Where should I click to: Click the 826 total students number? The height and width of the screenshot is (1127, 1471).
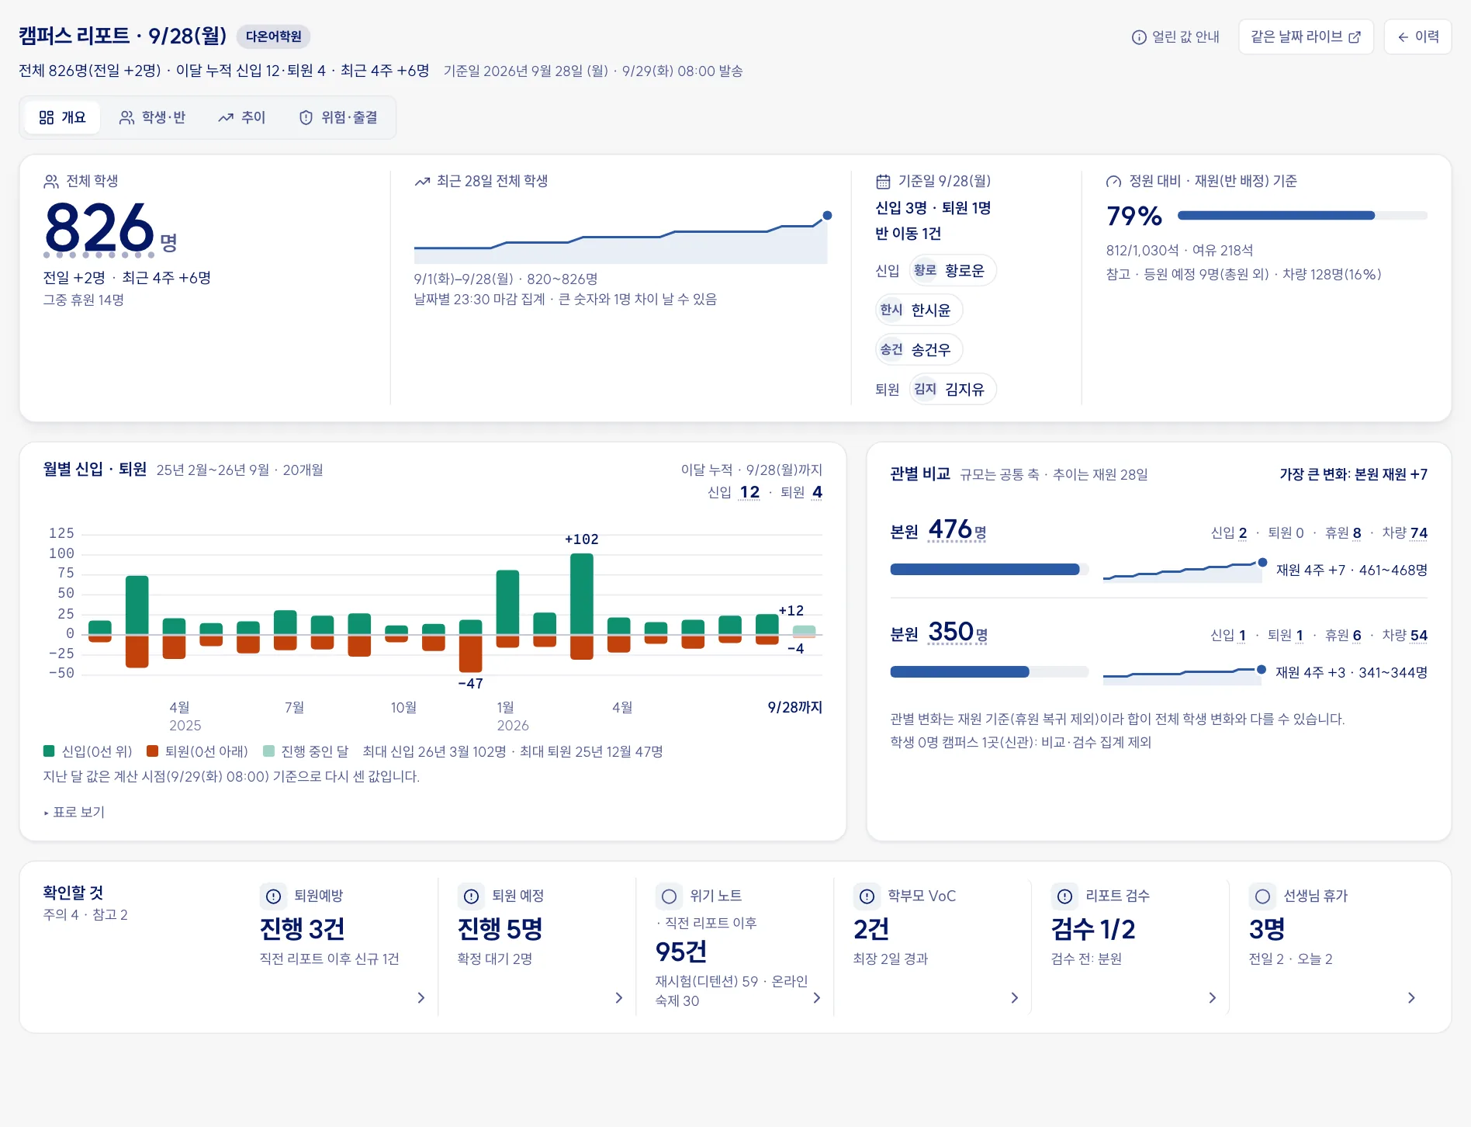[x=99, y=227]
